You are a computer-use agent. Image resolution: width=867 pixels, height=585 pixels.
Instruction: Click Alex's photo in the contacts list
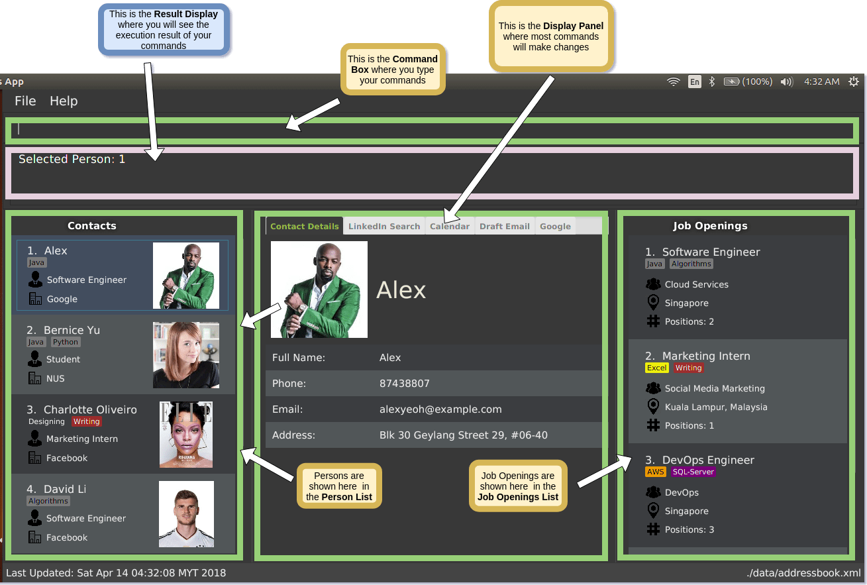[186, 276]
